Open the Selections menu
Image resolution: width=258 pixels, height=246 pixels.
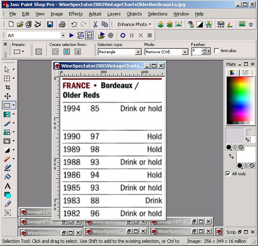(157, 14)
